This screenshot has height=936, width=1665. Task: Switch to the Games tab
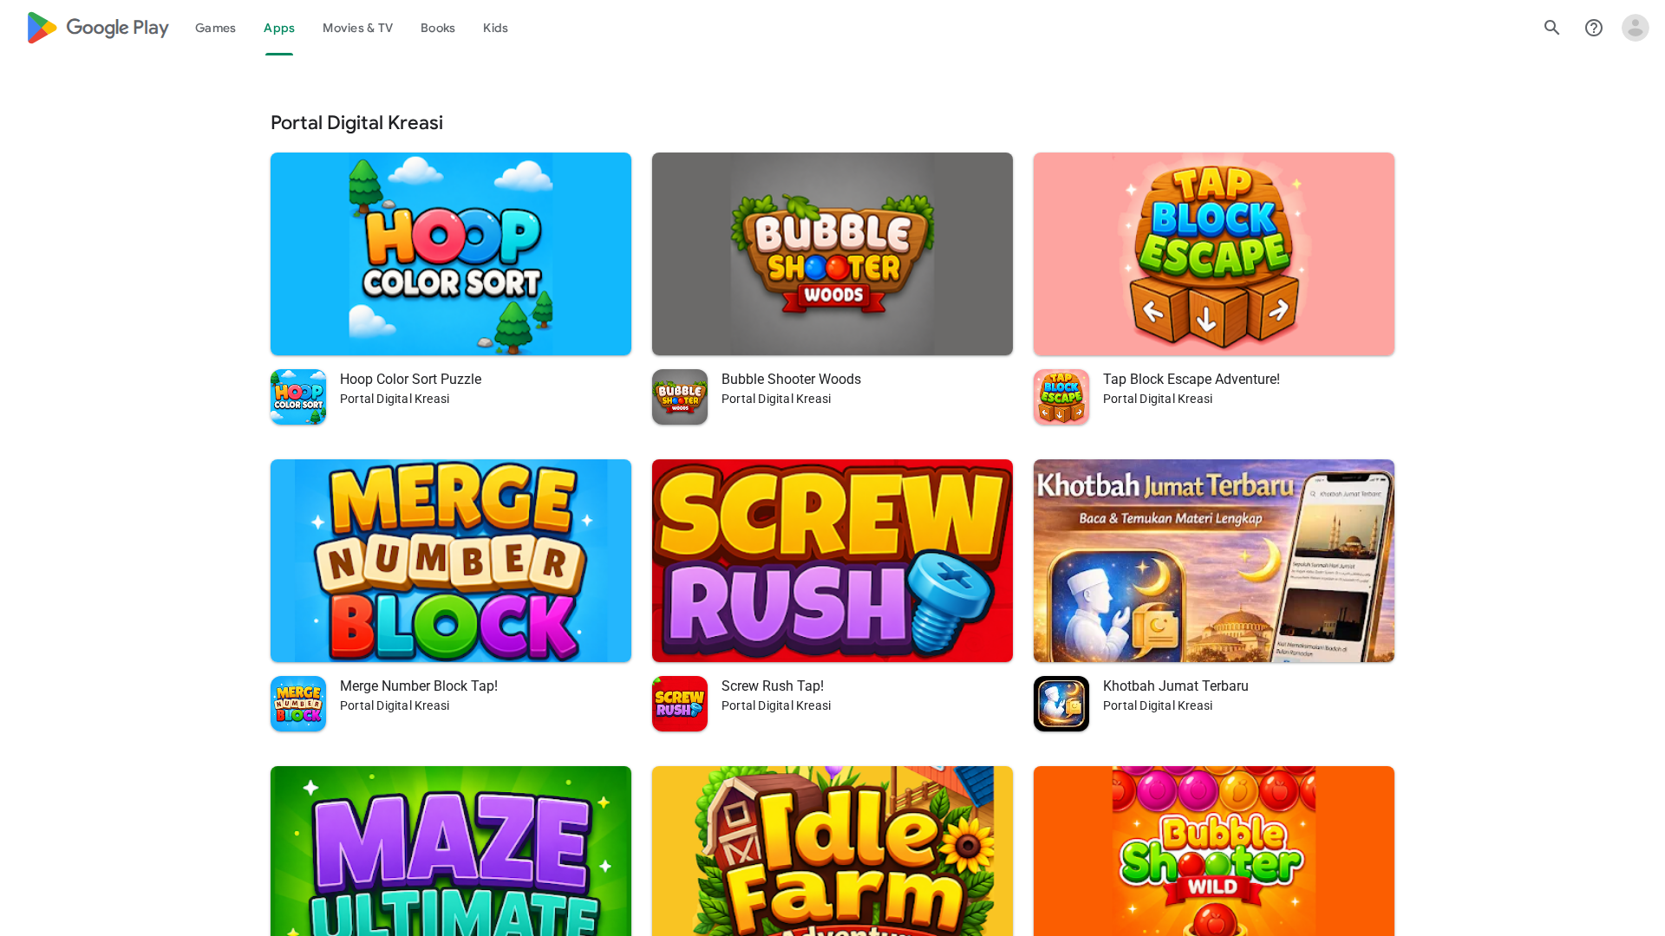click(x=215, y=28)
